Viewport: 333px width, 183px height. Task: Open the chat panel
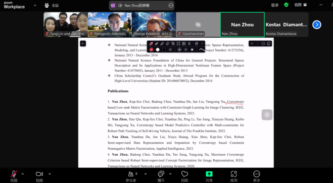161,176
